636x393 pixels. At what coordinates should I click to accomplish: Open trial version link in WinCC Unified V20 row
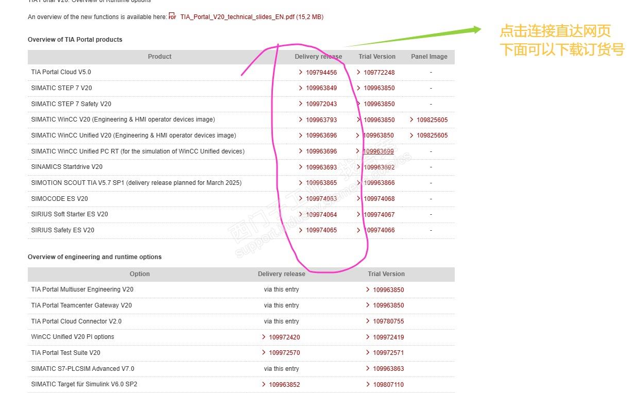(x=379, y=135)
